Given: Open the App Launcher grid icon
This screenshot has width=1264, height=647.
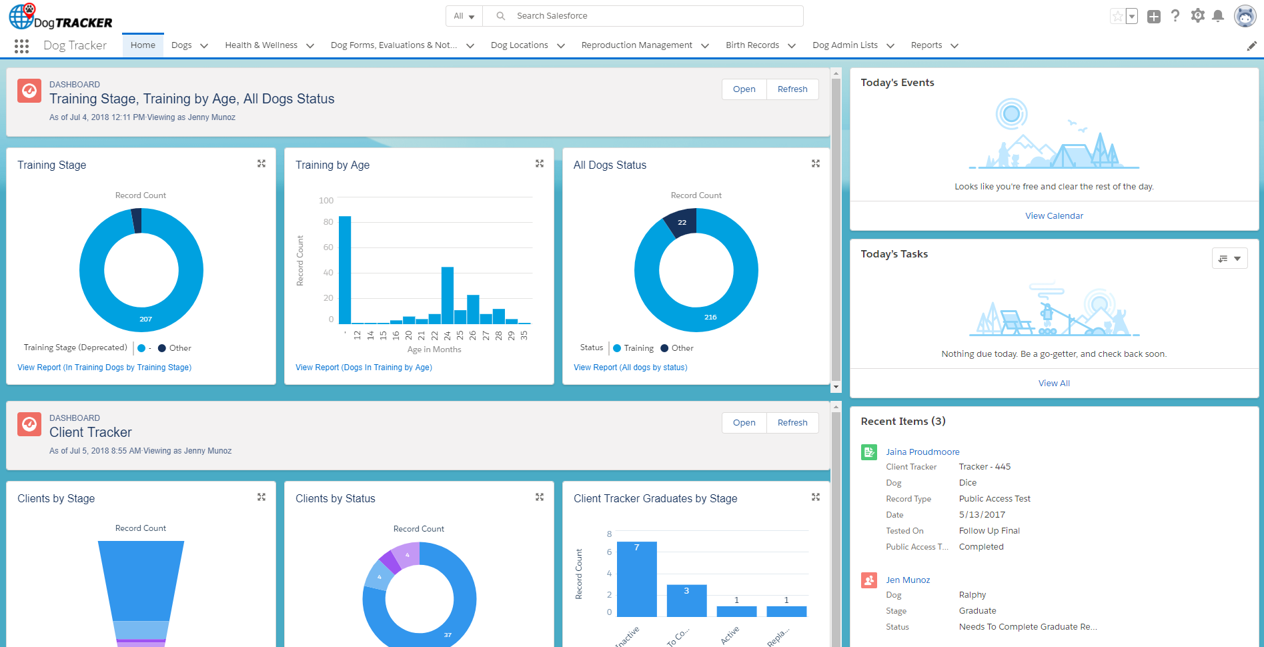Looking at the screenshot, I should 21,46.
